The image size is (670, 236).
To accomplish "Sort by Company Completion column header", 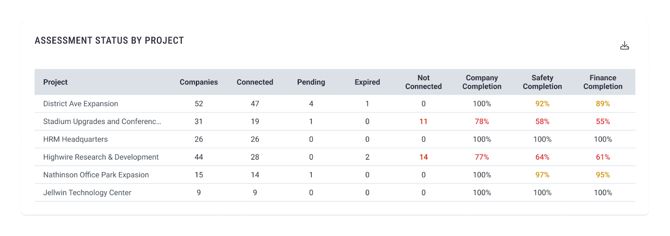I will click(482, 82).
